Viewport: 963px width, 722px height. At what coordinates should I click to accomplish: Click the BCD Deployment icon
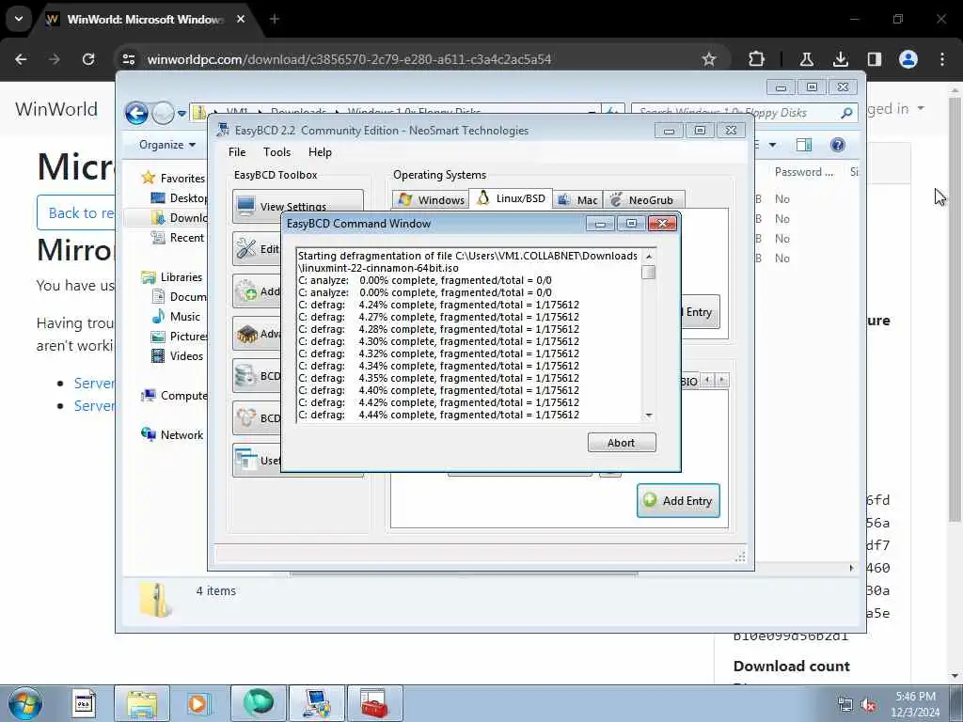pyautogui.click(x=246, y=418)
